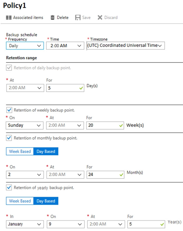Click the Save floppy disk icon

coord(78,18)
